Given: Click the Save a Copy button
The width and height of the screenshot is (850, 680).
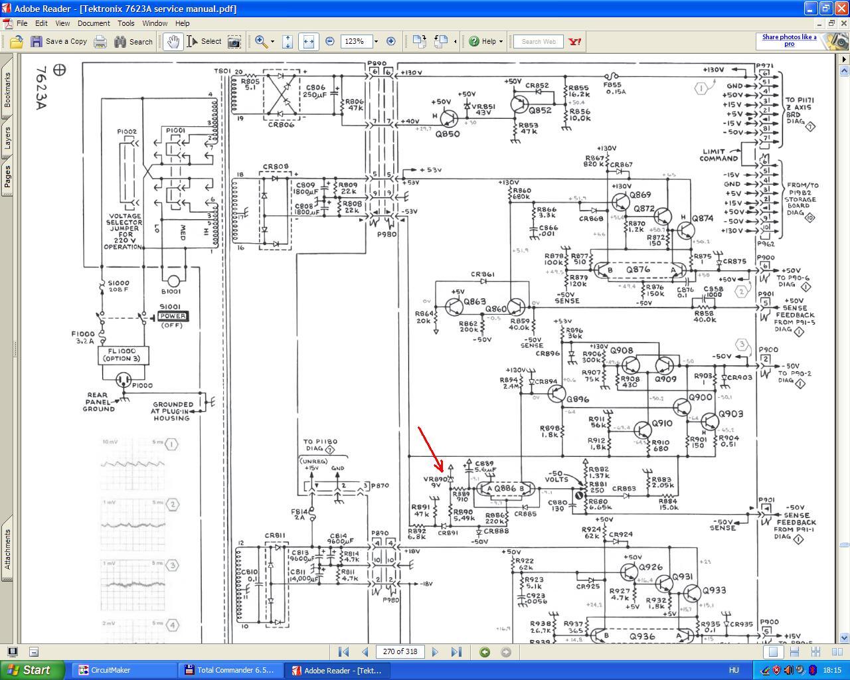Looking at the screenshot, I should [x=59, y=41].
